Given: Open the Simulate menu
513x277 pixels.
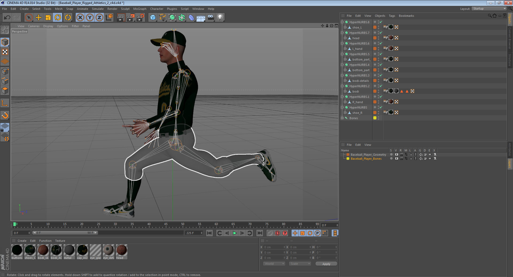Looking at the screenshot, I should (x=98, y=9).
